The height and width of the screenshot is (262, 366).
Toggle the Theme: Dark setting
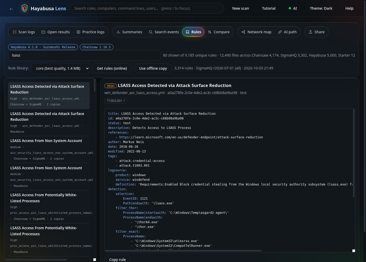(x=321, y=8)
